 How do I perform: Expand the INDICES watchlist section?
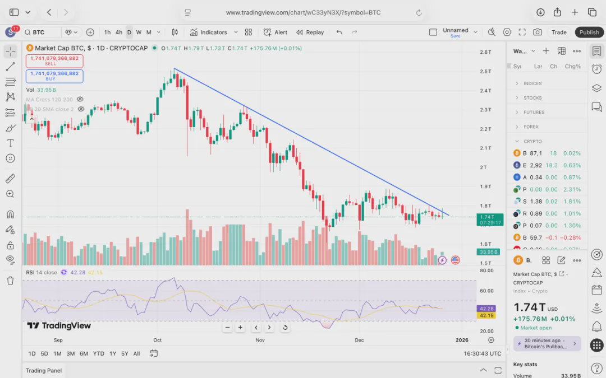click(x=517, y=83)
